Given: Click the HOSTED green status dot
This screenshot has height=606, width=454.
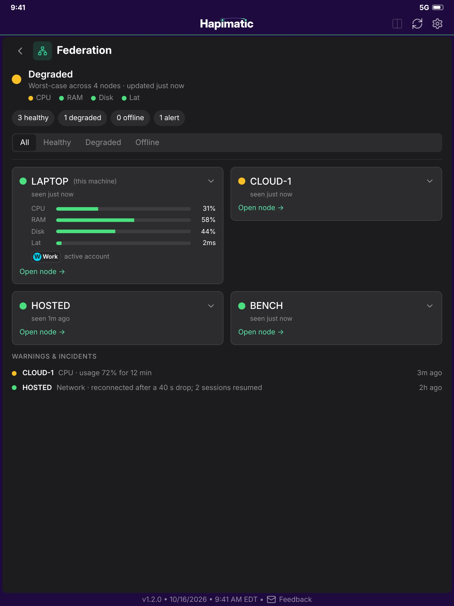Looking at the screenshot, I should [23, 306].
